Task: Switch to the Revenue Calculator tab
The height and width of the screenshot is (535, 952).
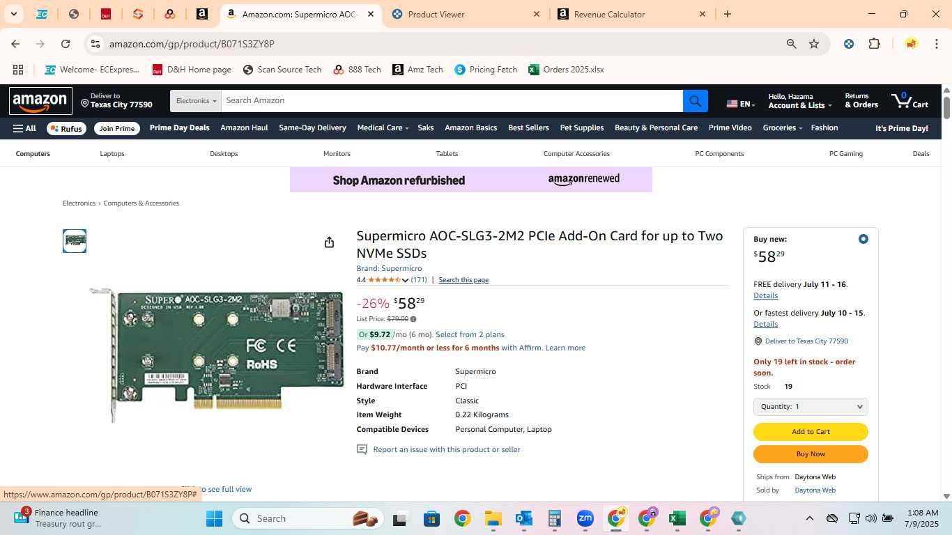Action: point(632,14)
